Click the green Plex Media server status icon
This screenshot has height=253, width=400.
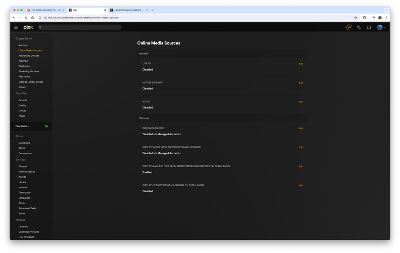[46, 126]
